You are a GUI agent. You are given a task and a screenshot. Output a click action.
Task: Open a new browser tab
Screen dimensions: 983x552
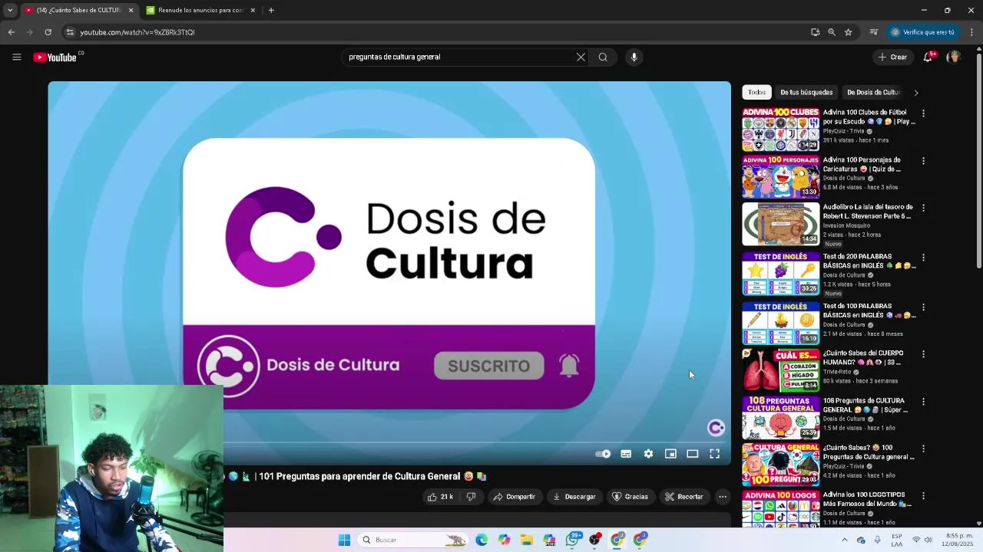tap(271, 10)
